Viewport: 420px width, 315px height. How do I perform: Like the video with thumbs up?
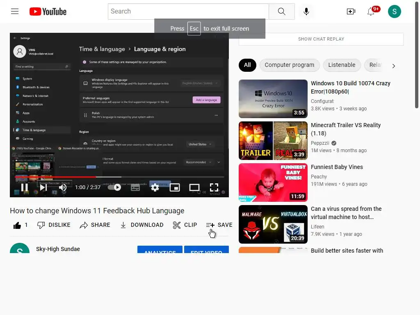(x=17, y=225)
